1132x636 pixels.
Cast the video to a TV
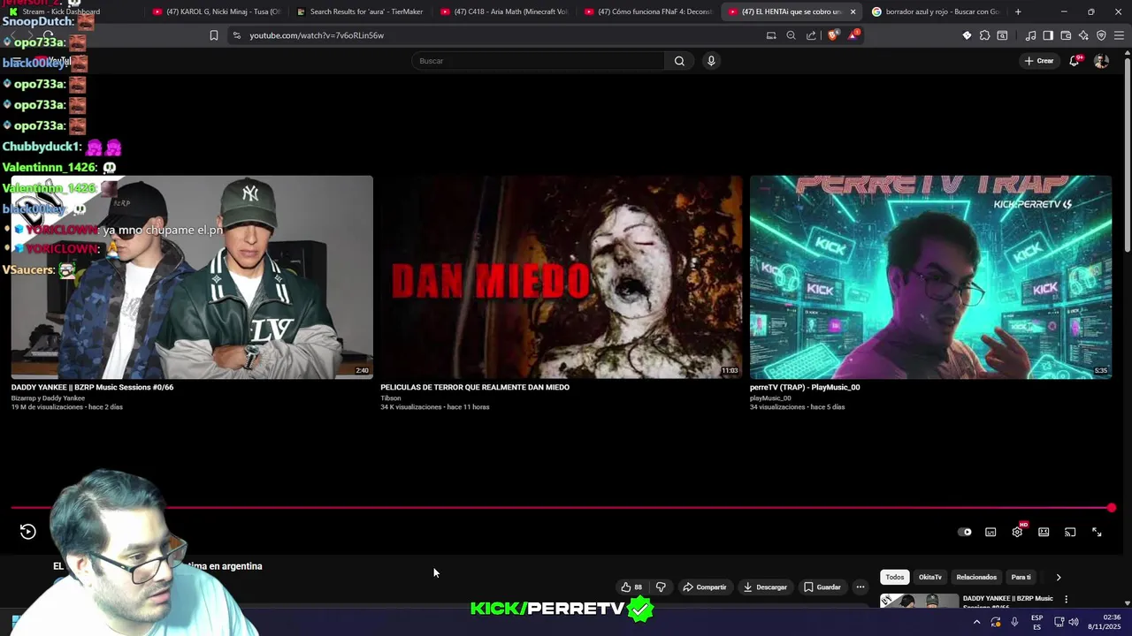1070,532
